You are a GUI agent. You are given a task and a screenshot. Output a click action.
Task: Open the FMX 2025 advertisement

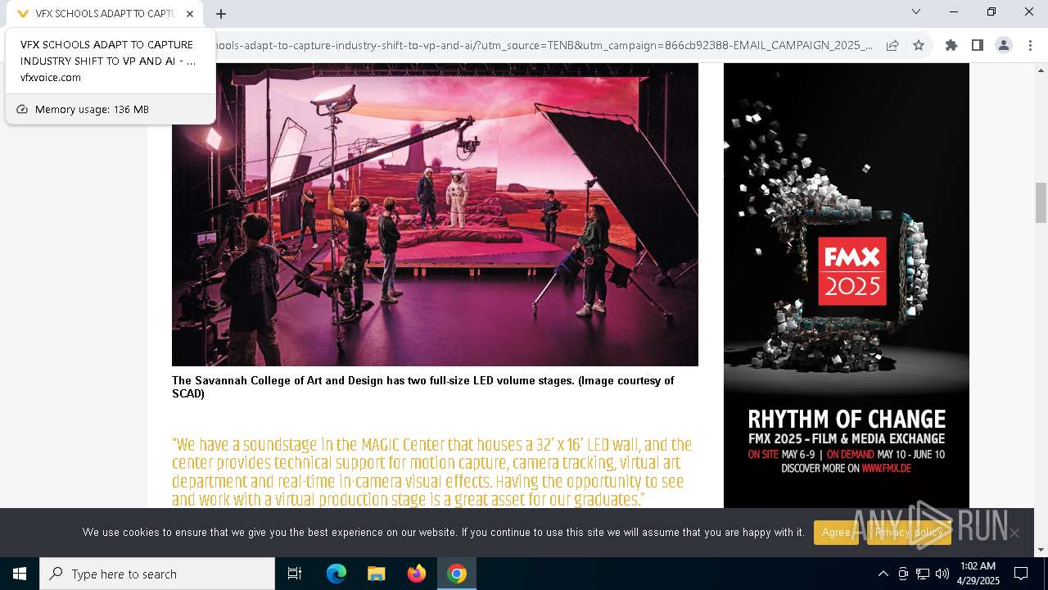[x=847, y=285]
